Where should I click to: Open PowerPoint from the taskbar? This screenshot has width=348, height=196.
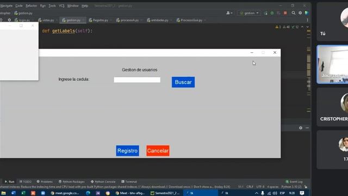coord(33,193)
